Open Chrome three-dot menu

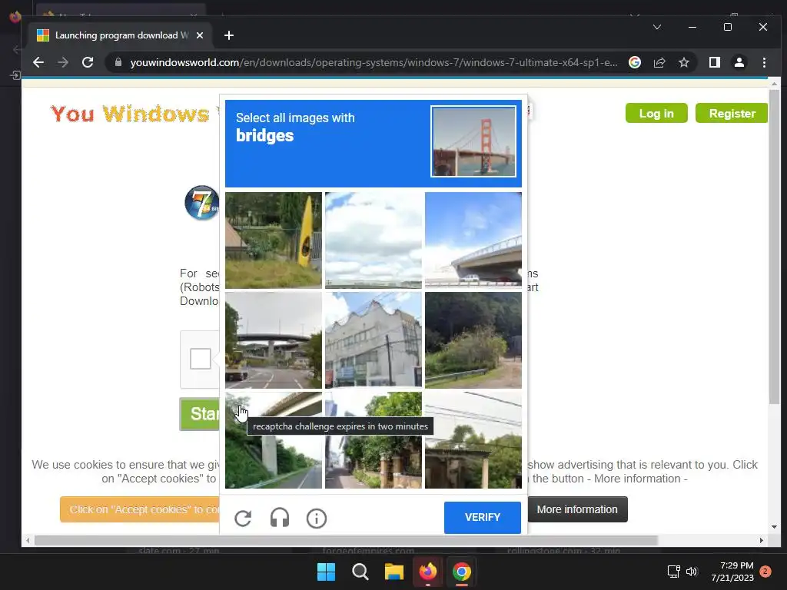[764, 62]
